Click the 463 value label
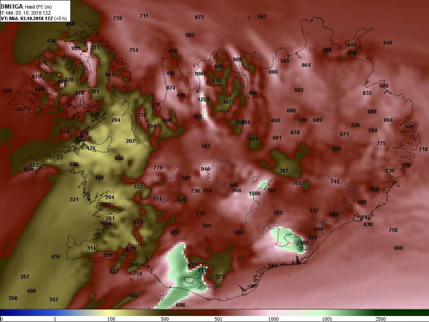The height and width of the screenshot is (322, 429). coord(336,149)
